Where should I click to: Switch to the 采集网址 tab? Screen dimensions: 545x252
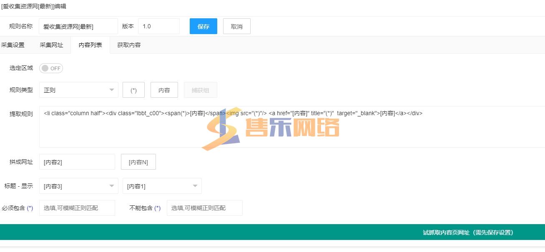51,45
